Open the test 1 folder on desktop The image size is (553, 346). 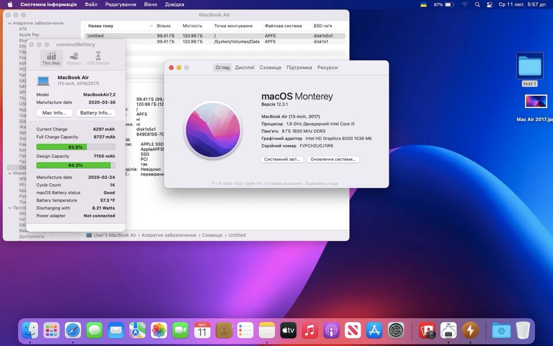[x=530, y=70]
